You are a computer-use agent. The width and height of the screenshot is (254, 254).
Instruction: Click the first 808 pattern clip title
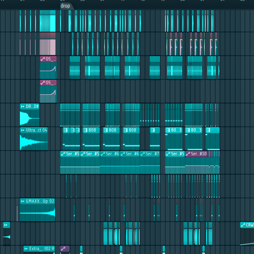[x=92, y=130]
